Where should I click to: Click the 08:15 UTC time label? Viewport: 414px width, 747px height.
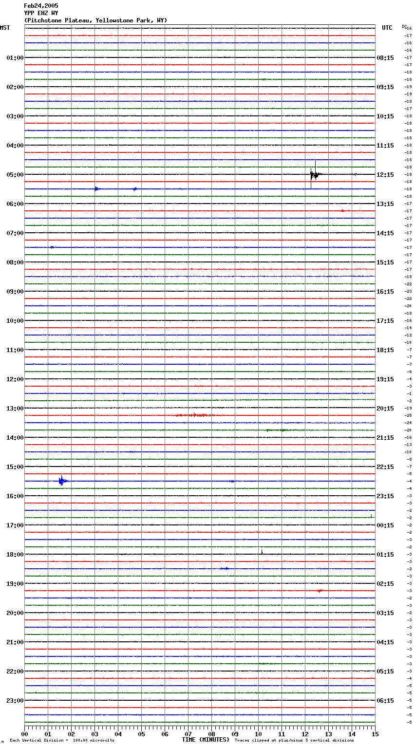click(x=385, y=58)
